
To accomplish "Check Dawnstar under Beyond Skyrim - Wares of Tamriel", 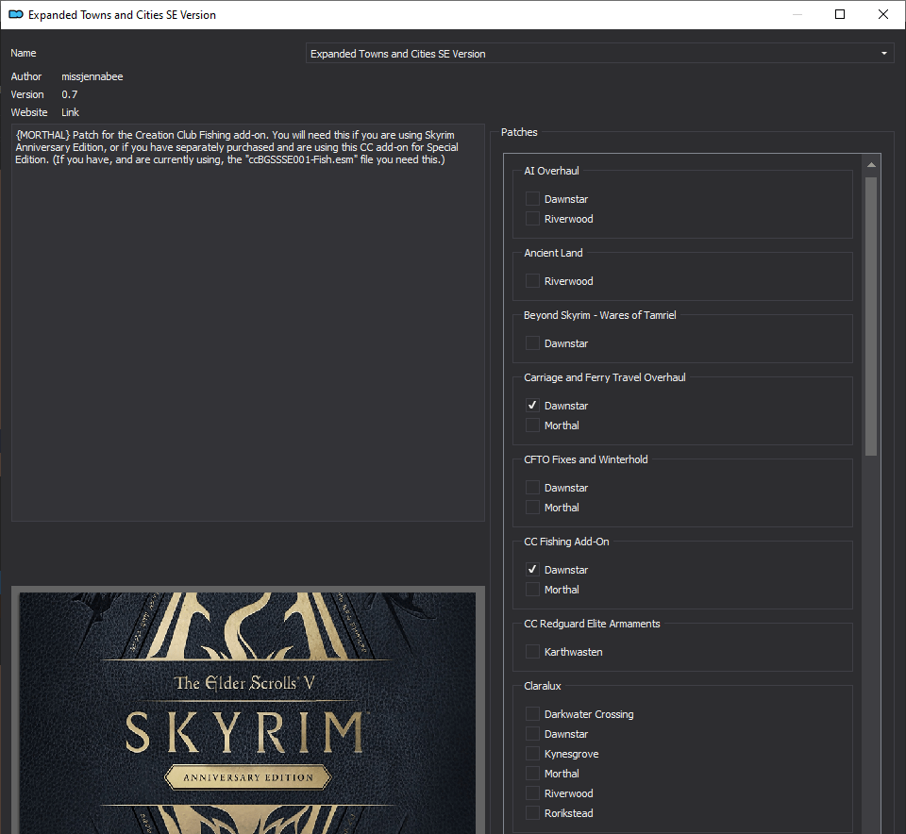I will (x=532, y=343).
